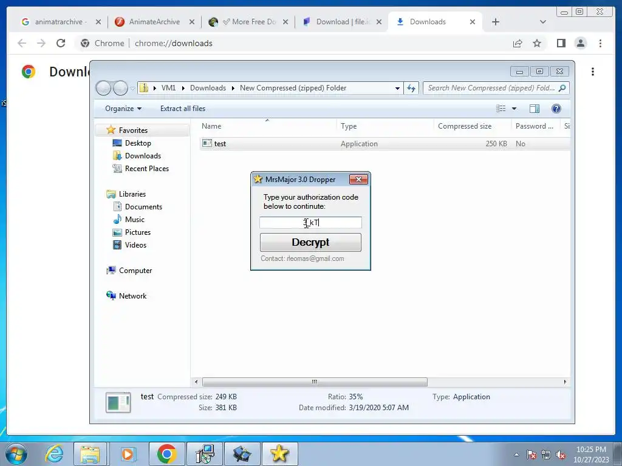Click the Explorer search box
This screenshot has height=466, width=622.
point(496,88)
